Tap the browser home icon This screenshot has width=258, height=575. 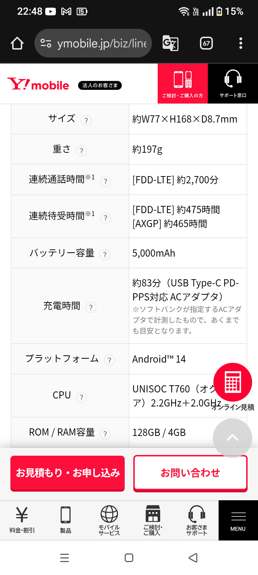coord(17,43)
